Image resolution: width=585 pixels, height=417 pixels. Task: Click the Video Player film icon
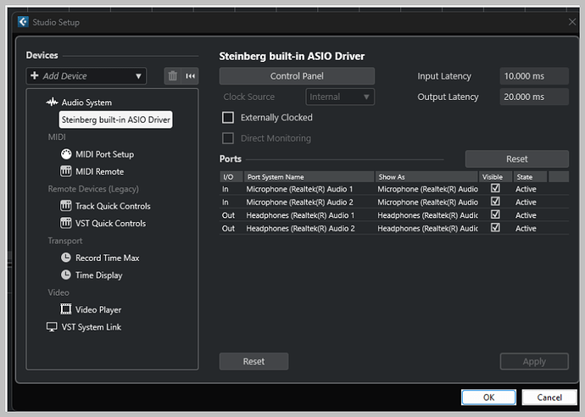coord(66,309)
